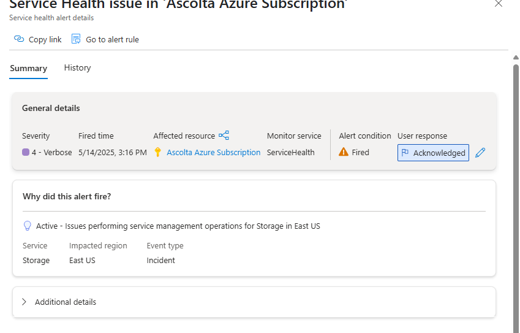Screen dimensions: 520x333
Task: Click the lightbulb icon beside Active issue
Action: 27,226
